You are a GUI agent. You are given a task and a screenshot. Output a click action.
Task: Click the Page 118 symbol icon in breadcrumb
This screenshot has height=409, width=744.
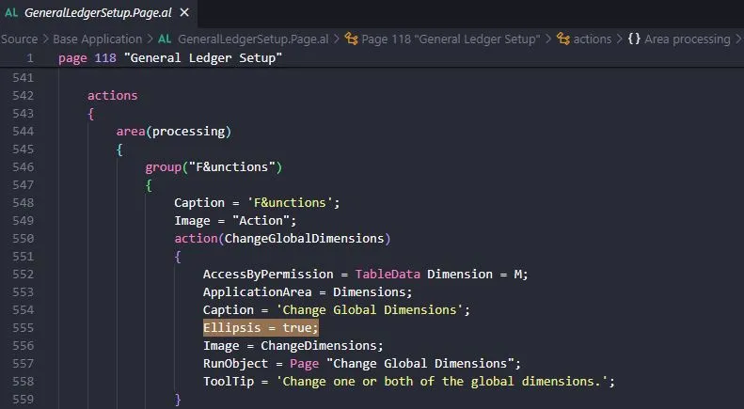click(x=351, y=39)
